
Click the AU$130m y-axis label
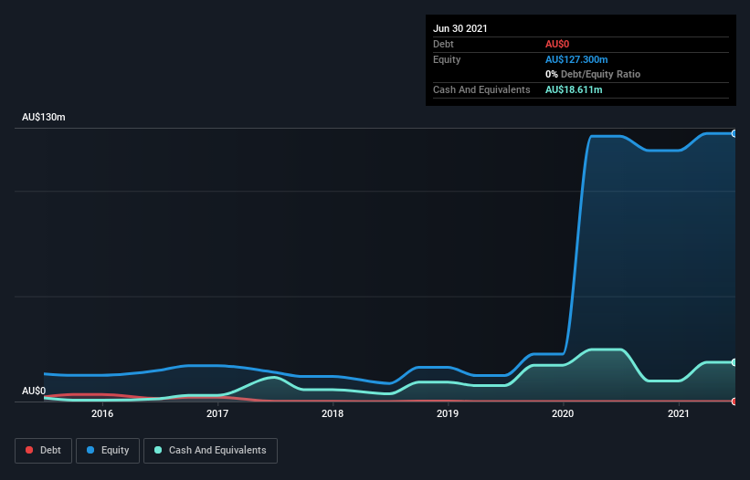tap(44, 117)
